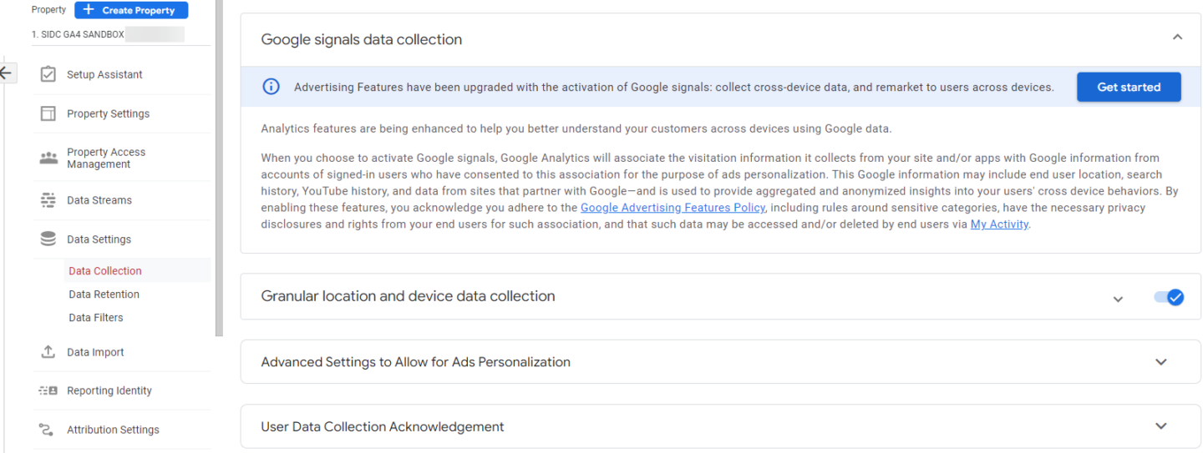Click the Setup Assistant clipboard icon
Image resolution: width=1203 pixels, height=453 pixels.
(48, 74)
